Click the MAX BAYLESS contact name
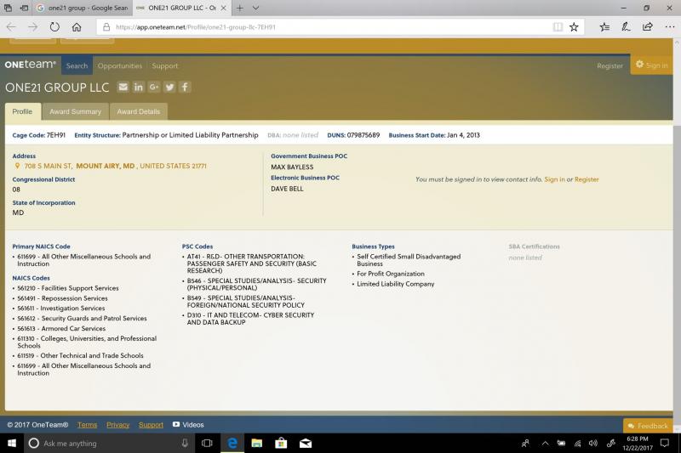This screenshot has height=453, width=681. point(292,167)
